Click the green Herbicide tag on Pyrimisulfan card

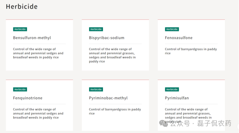[172, 89]
